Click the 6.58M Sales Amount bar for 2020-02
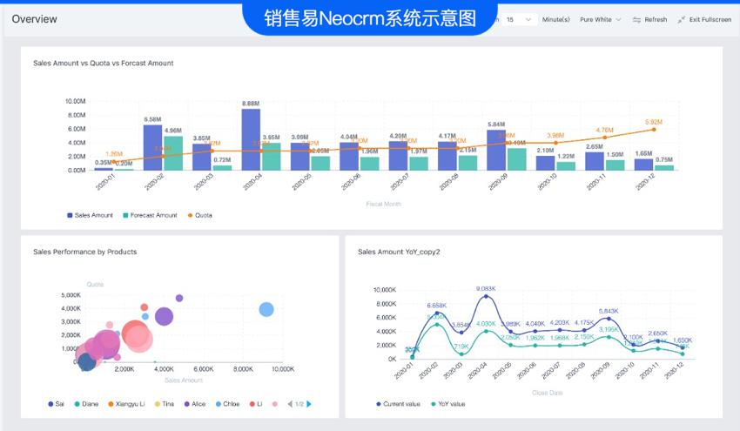This screenshot has width=740, height=431. 152,147
